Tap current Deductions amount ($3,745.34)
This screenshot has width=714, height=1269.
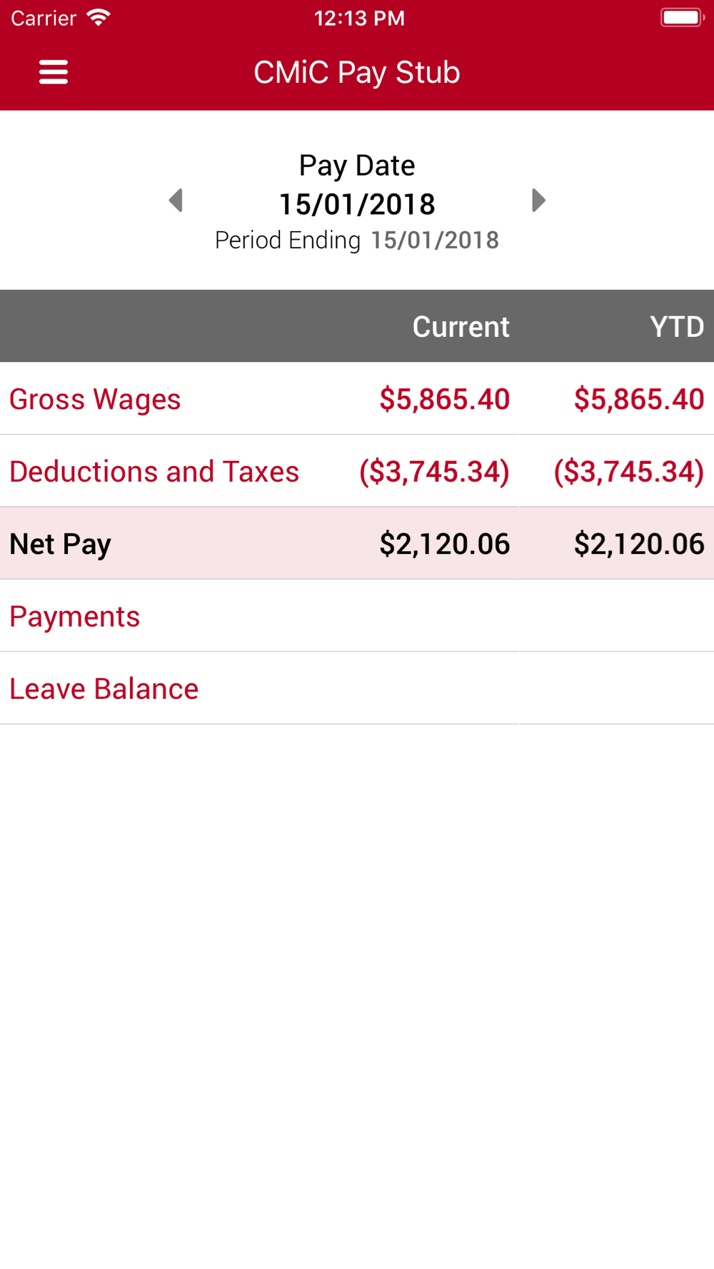[434, 472]
